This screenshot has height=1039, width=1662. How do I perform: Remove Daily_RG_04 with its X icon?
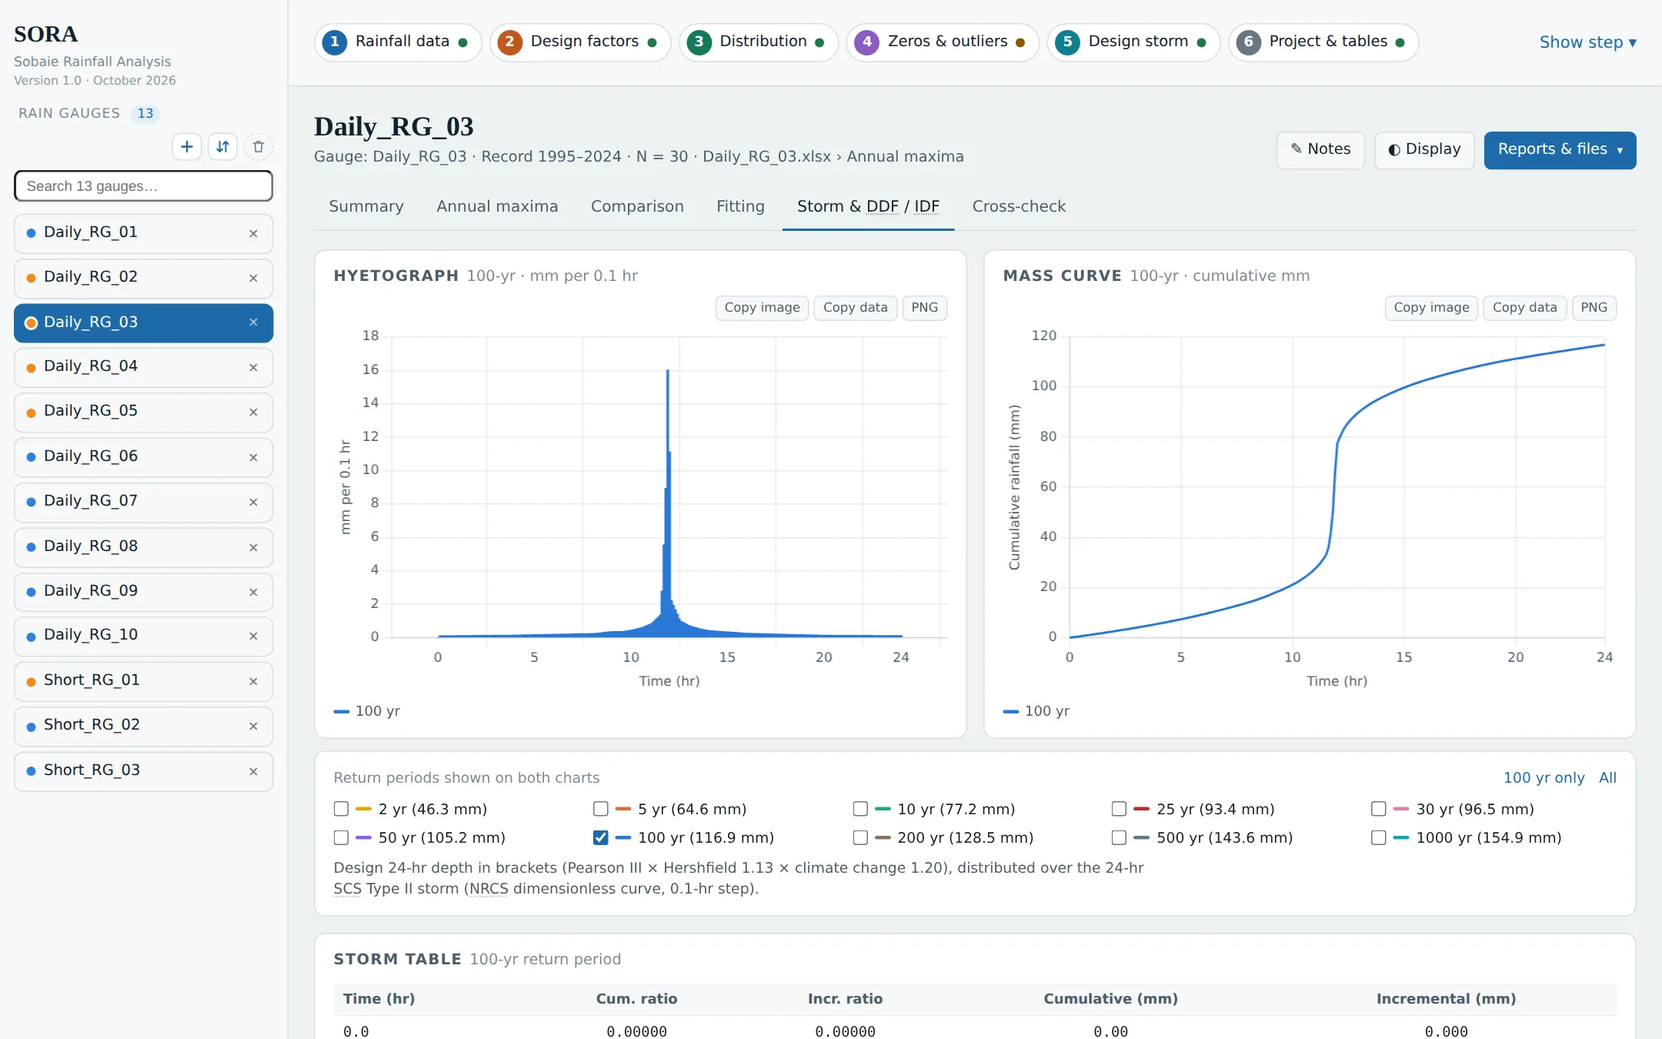tap(253, 367)
